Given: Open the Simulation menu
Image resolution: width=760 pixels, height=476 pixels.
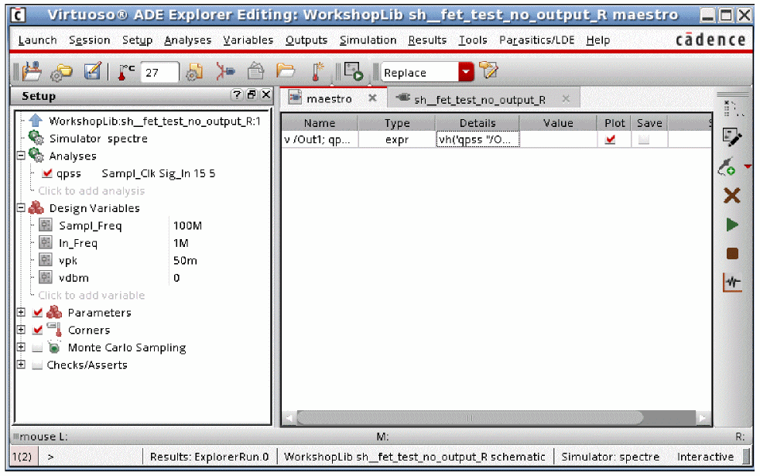Looking at the screenshot, I should 368,40.
